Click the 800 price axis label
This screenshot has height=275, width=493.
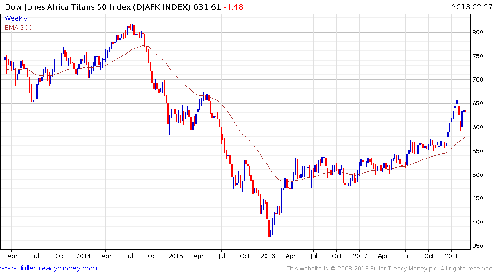coord(477,33)
